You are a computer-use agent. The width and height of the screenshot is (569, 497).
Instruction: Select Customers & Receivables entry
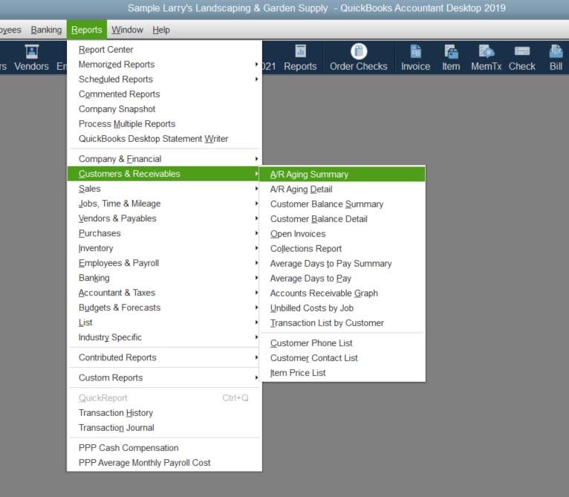click(164, 174)
